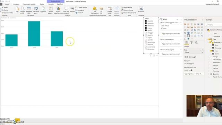Click the Porre una domanda icon
Viewport: 222px width, 125px height.
point(66,8)
